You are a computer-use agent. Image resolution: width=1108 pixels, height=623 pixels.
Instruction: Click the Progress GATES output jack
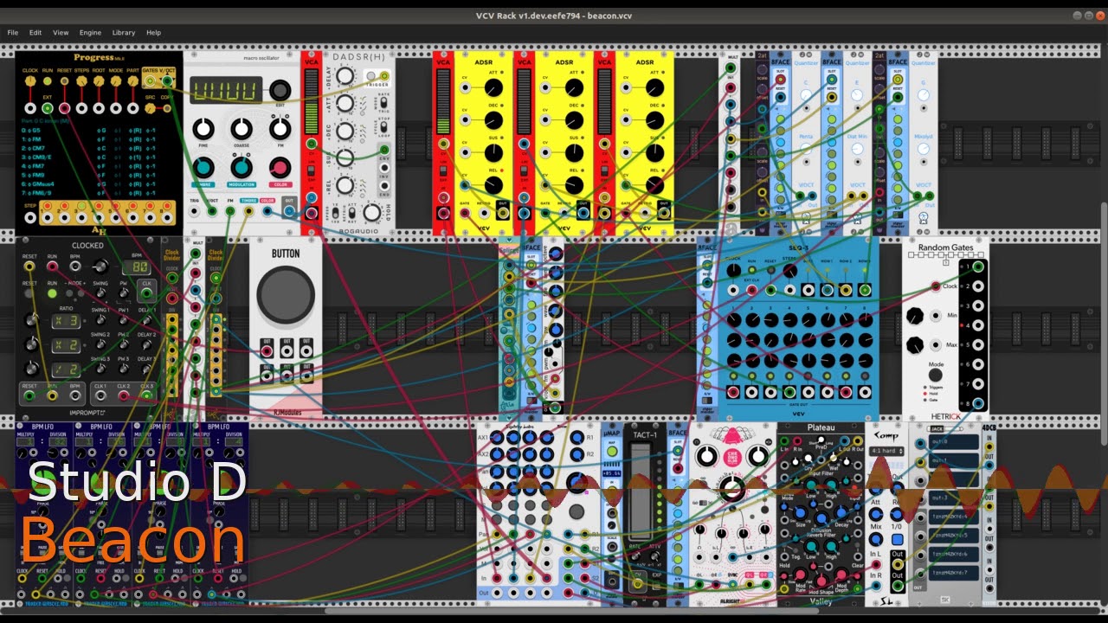[x=151, y=80]
